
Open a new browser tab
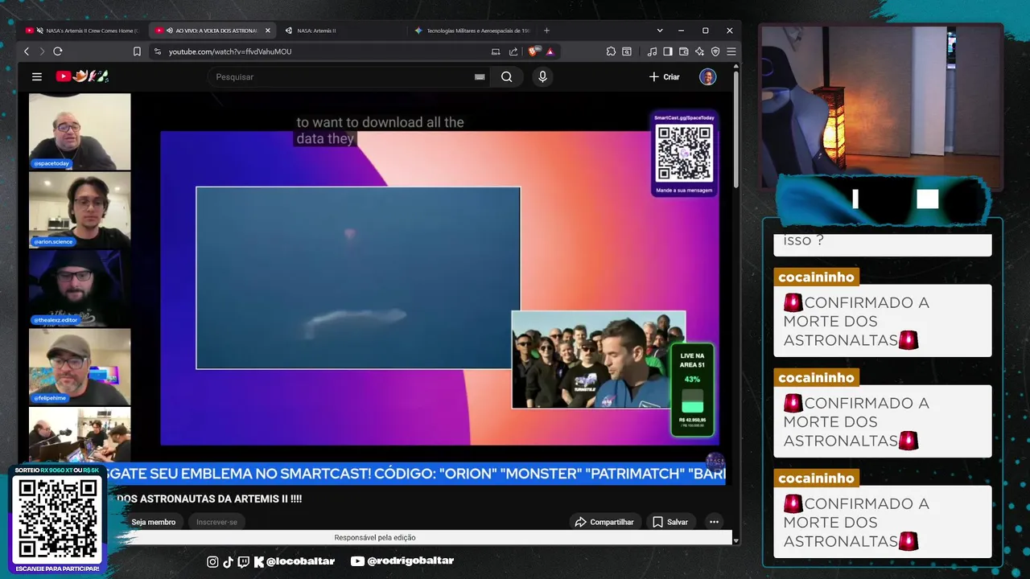pos(546,31)
